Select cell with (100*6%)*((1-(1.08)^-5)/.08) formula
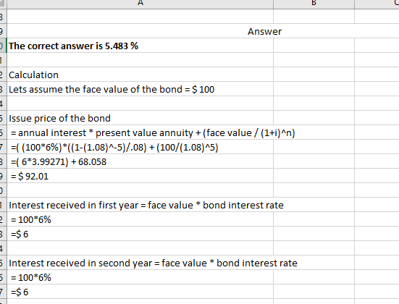Image resolution: width=399 pixels, height=304 pixels. pos(140,147)
